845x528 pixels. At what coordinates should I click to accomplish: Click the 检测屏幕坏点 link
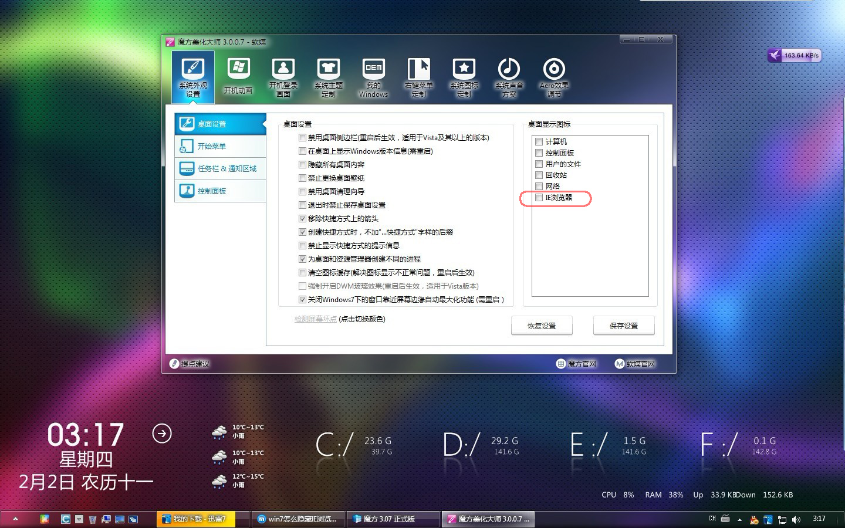tap(315, 319)
